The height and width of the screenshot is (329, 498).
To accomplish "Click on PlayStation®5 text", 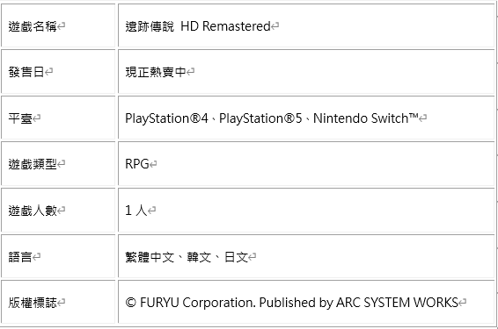I will (260, 118).
